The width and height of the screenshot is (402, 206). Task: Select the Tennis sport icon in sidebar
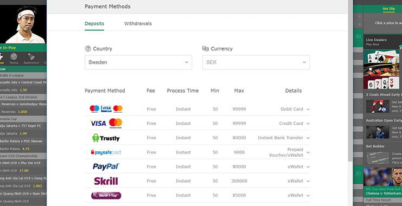click(14, 59)
